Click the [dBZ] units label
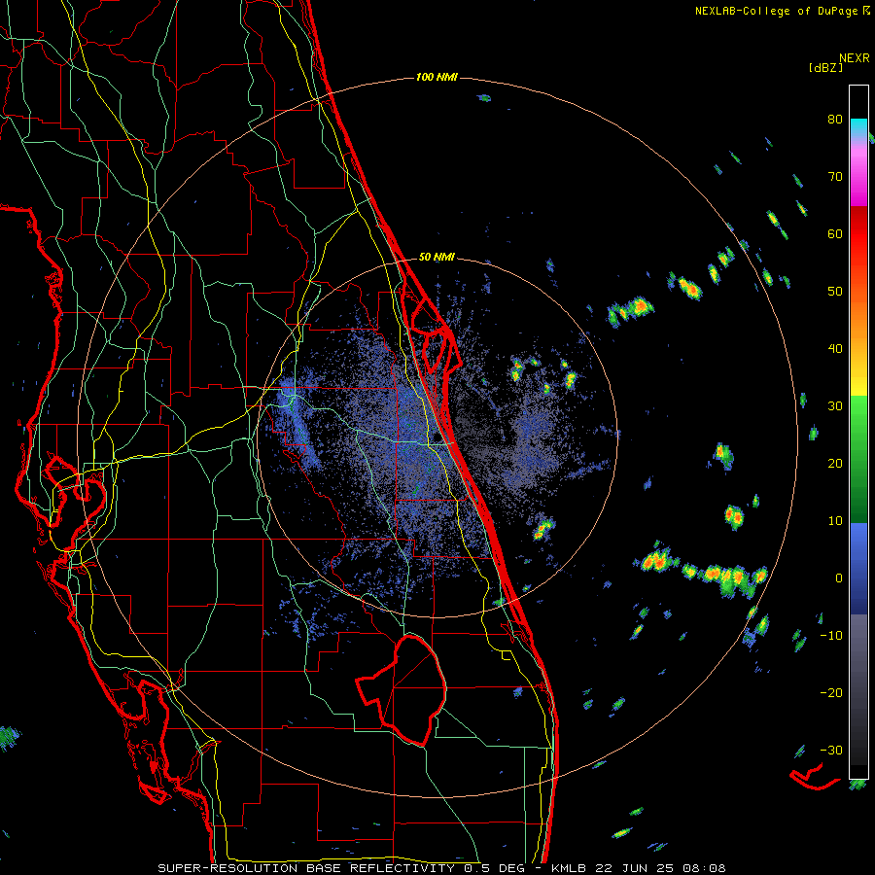 (x=825, y=68)
